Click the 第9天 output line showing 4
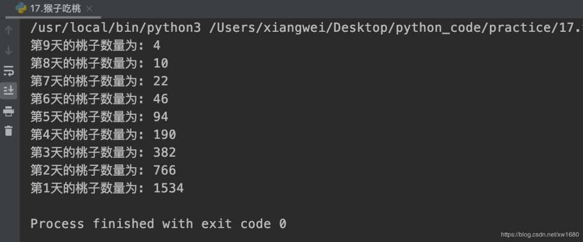Image resolution: width=583 pixels, height=242 pixels. [95, 46]
